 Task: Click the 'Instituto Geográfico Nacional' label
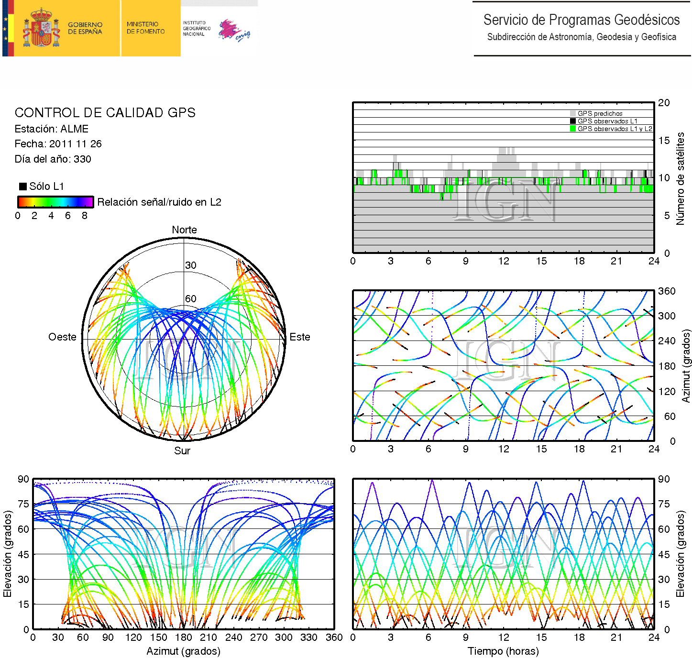pyautogui.click(x=196, y=29)
